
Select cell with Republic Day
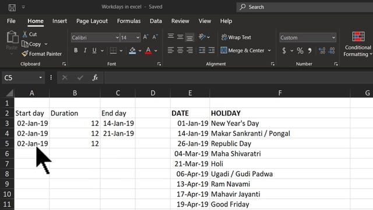pyautogui.click(x=280, y=143)
